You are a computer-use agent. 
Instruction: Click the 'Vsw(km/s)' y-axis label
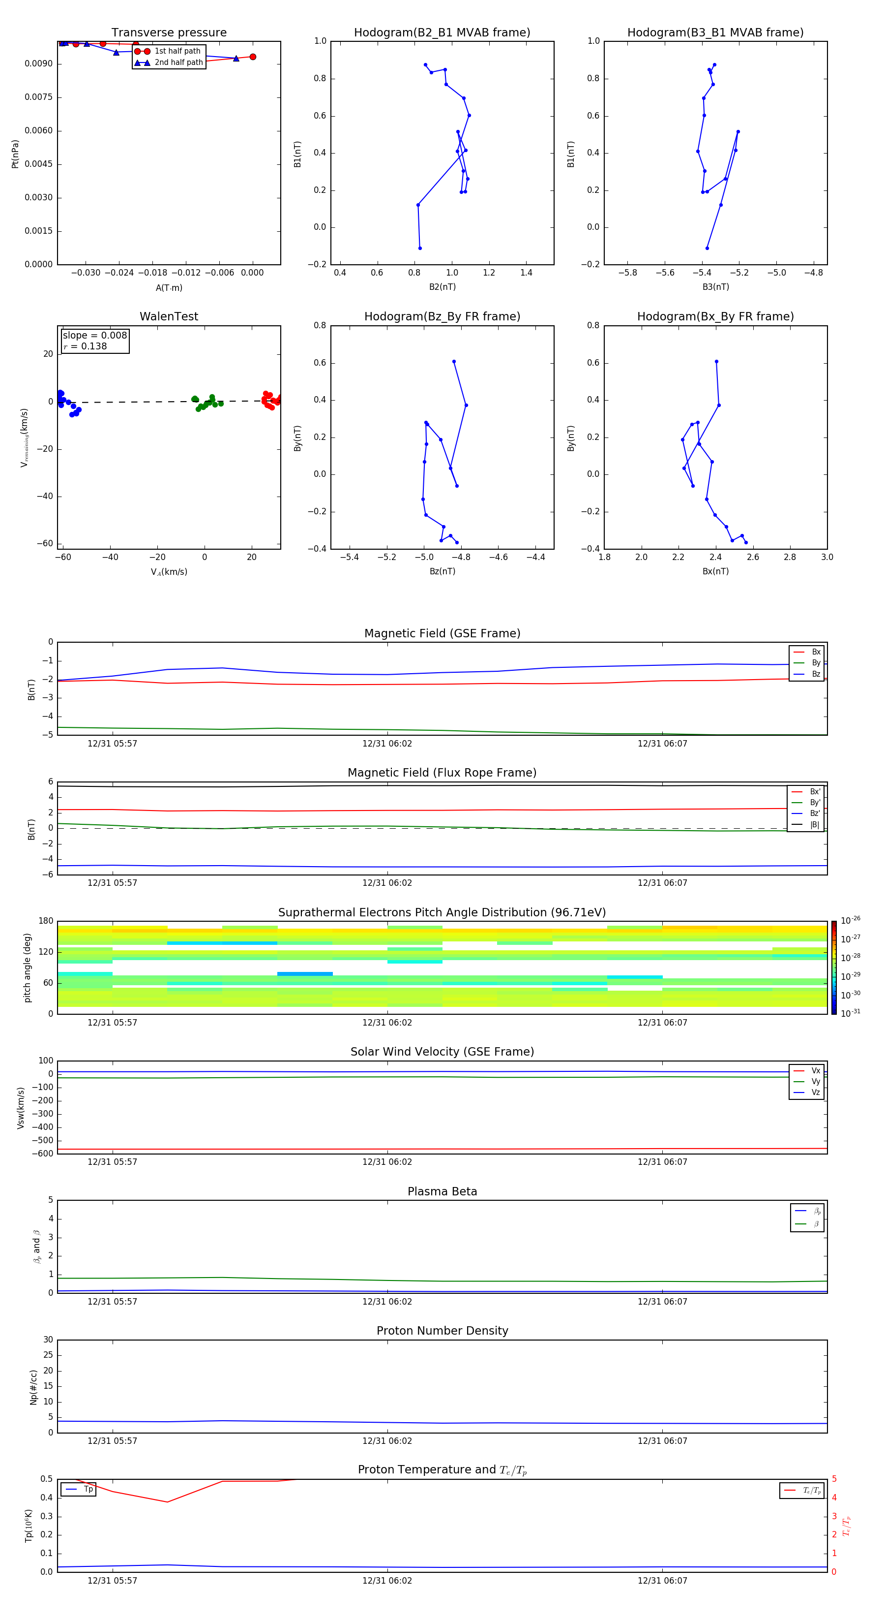coord(20,1108)
